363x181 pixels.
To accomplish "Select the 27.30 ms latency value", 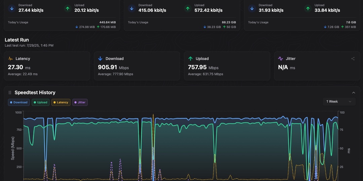I will (19, 67).
